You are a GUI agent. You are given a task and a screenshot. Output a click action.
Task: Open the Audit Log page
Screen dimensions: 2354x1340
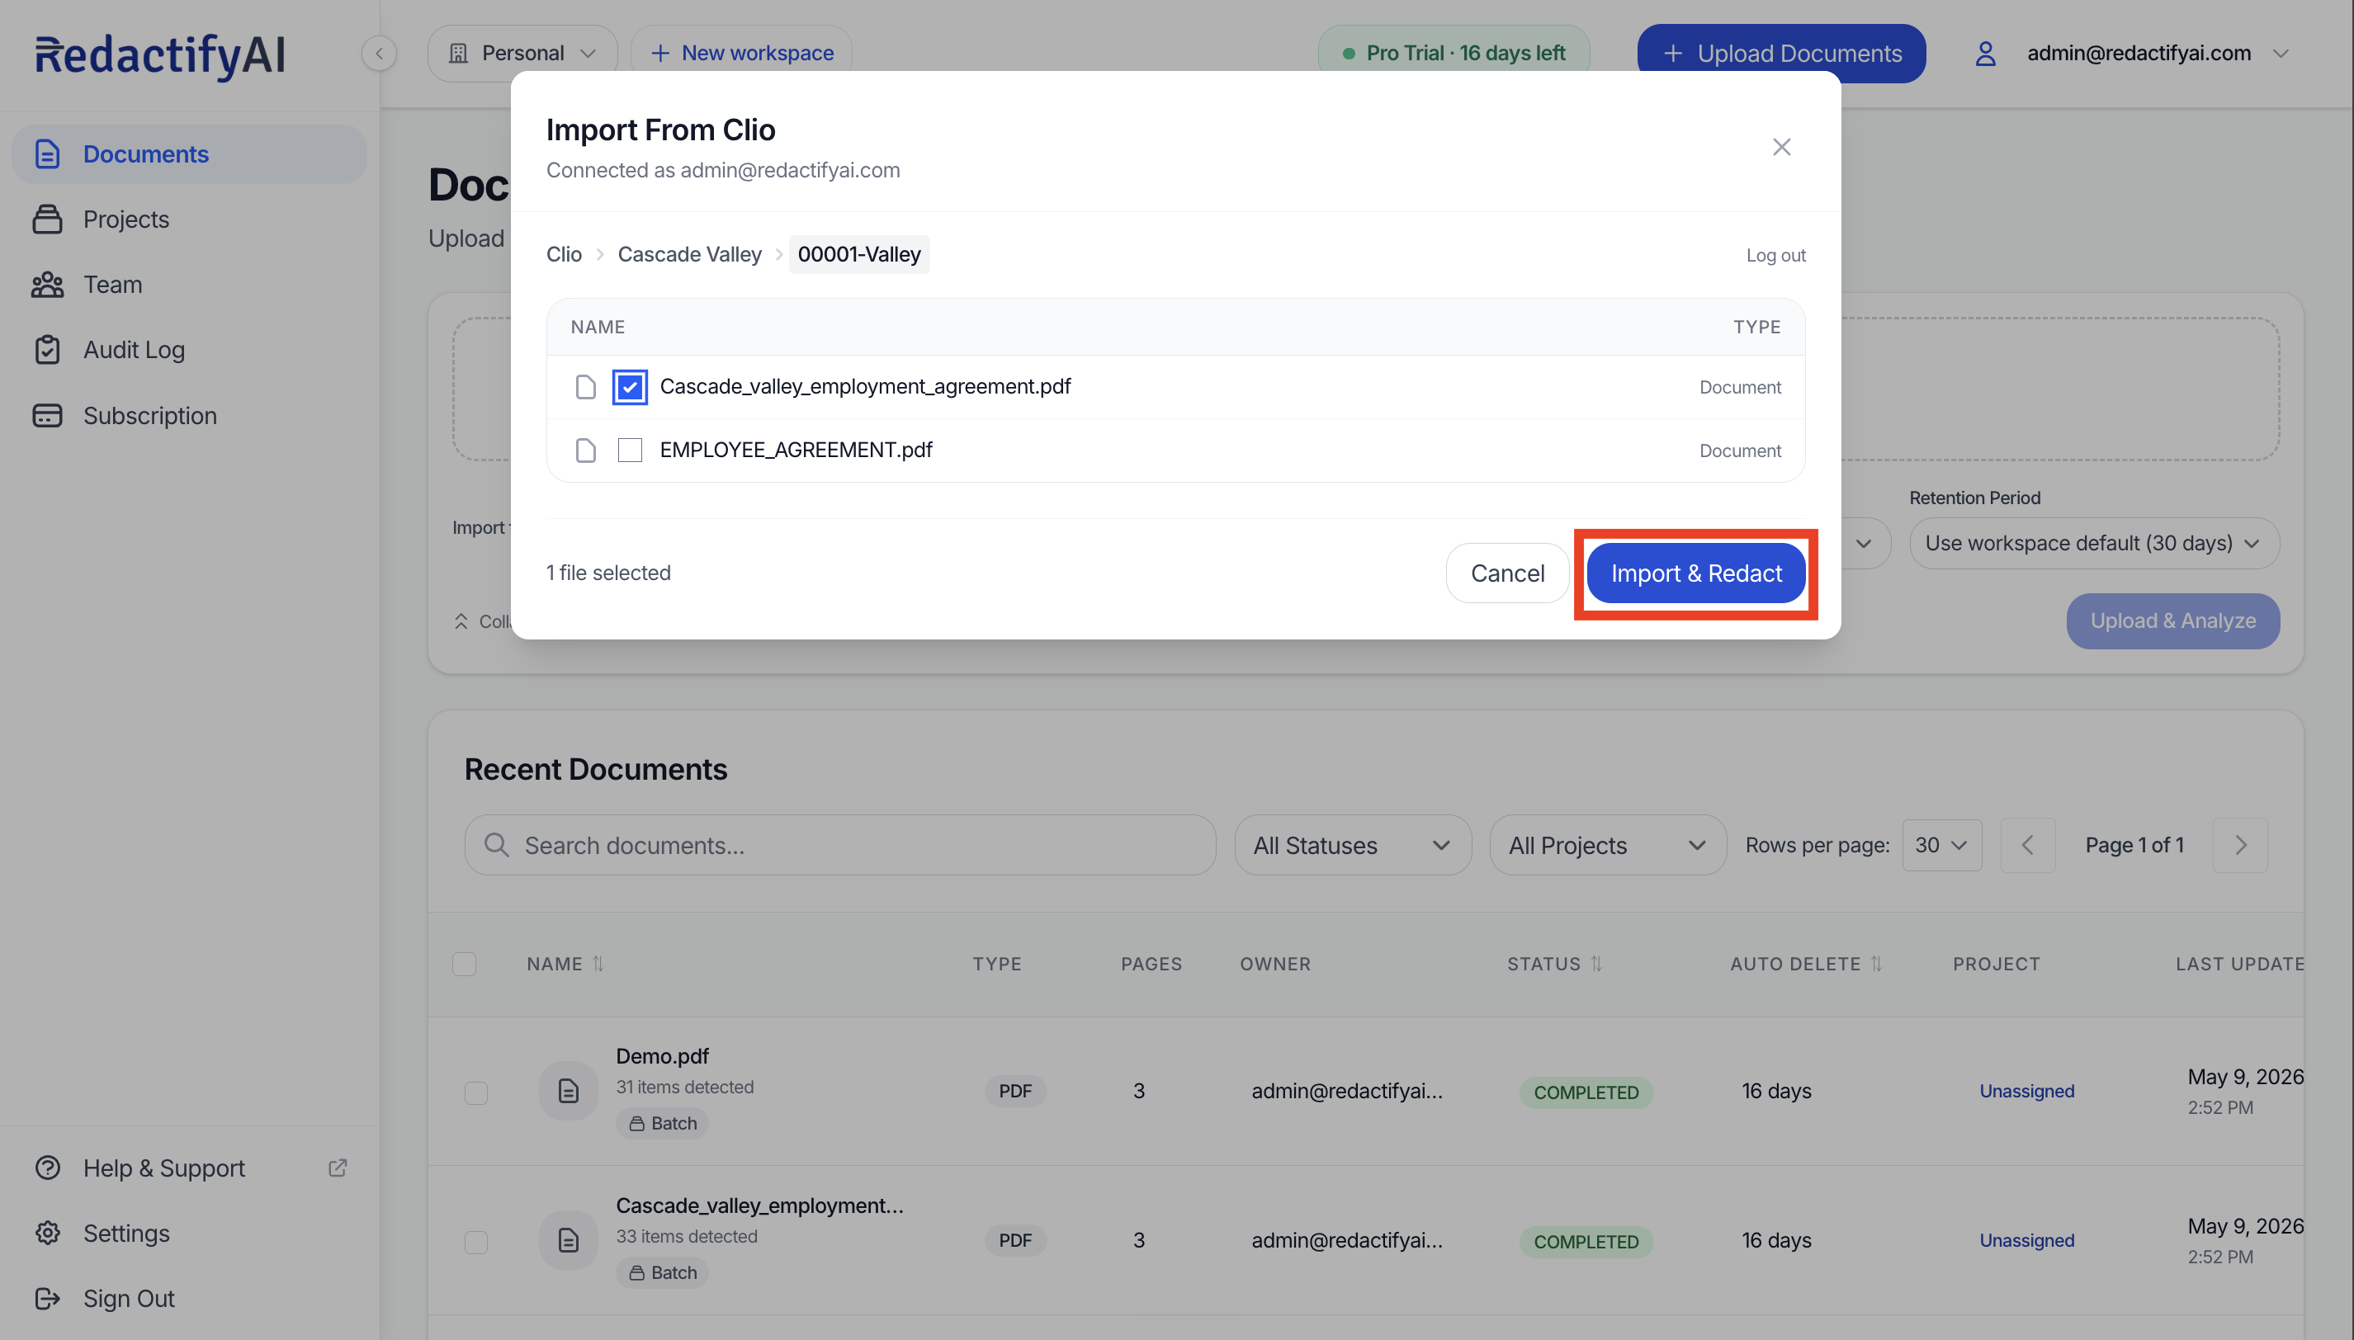[x=189, y=350]
